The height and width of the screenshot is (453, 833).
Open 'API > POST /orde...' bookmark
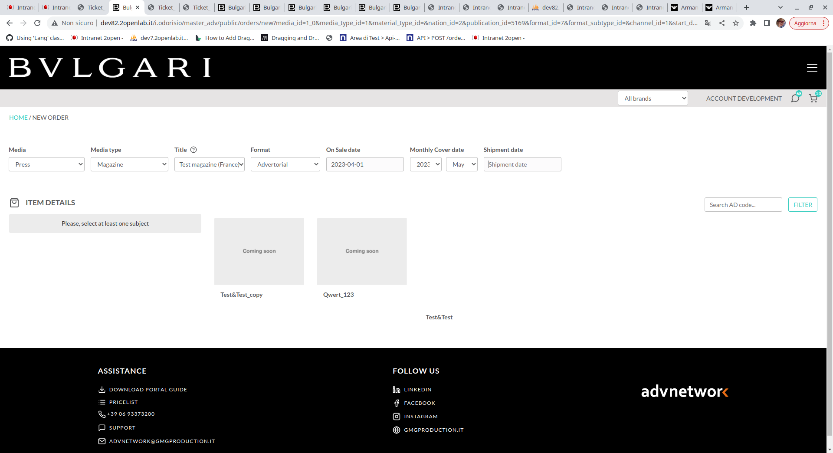tap(436, 38)
